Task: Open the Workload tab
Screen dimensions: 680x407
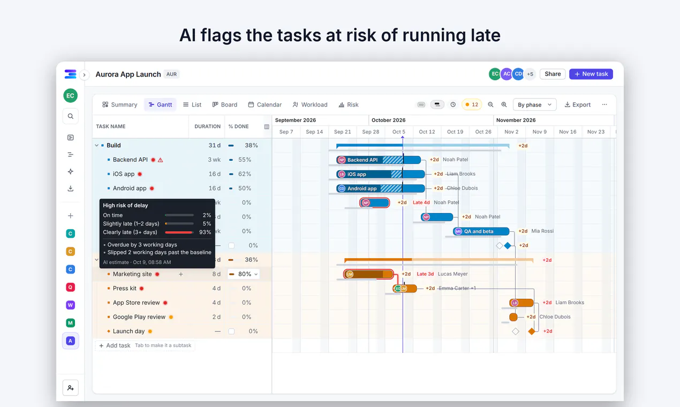Action: coord(310,105)
